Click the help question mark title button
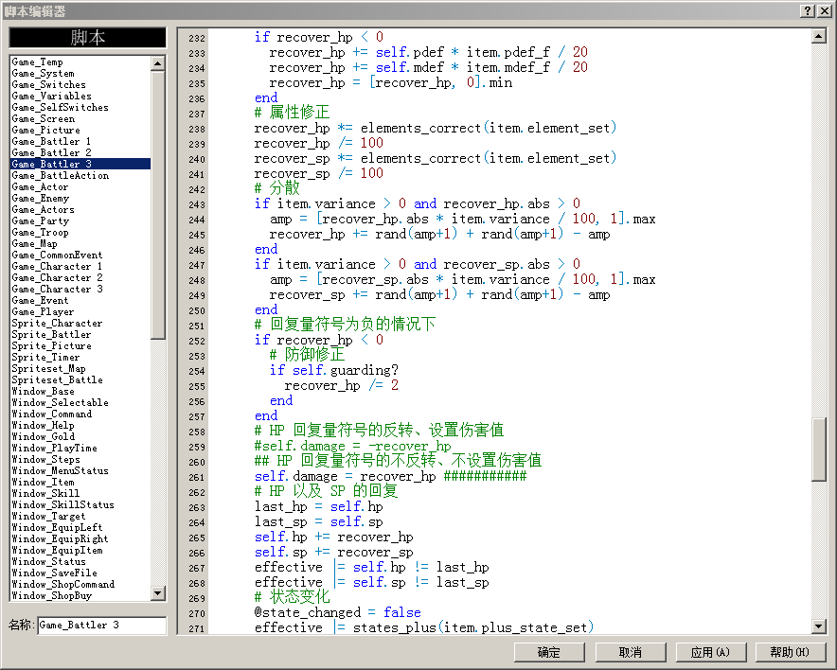Image resolution: width=837 pixels, height=670 pixels. pos(808,10)
